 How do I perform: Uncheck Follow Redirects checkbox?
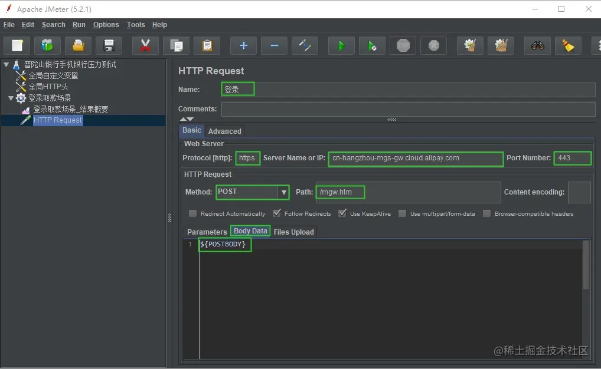[x=277, y=213]
